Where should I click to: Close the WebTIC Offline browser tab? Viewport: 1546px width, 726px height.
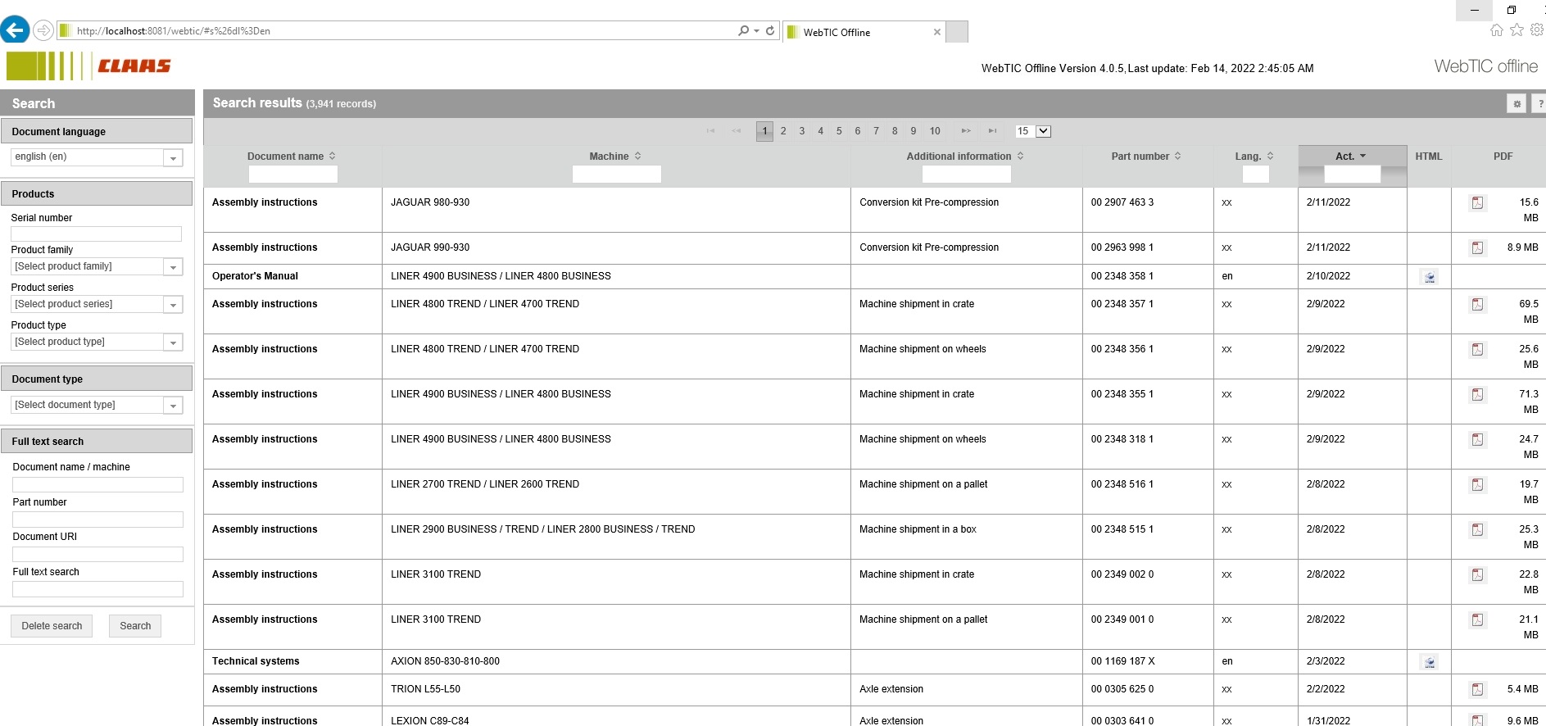937,32
